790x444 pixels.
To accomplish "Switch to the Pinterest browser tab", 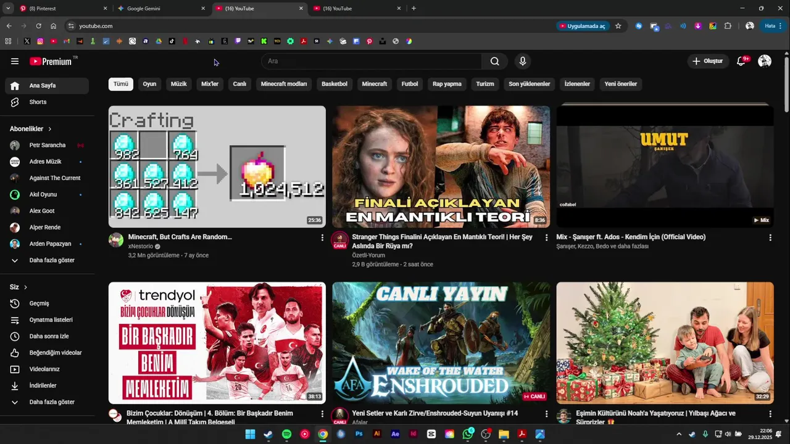I will [x=63, y=9].
